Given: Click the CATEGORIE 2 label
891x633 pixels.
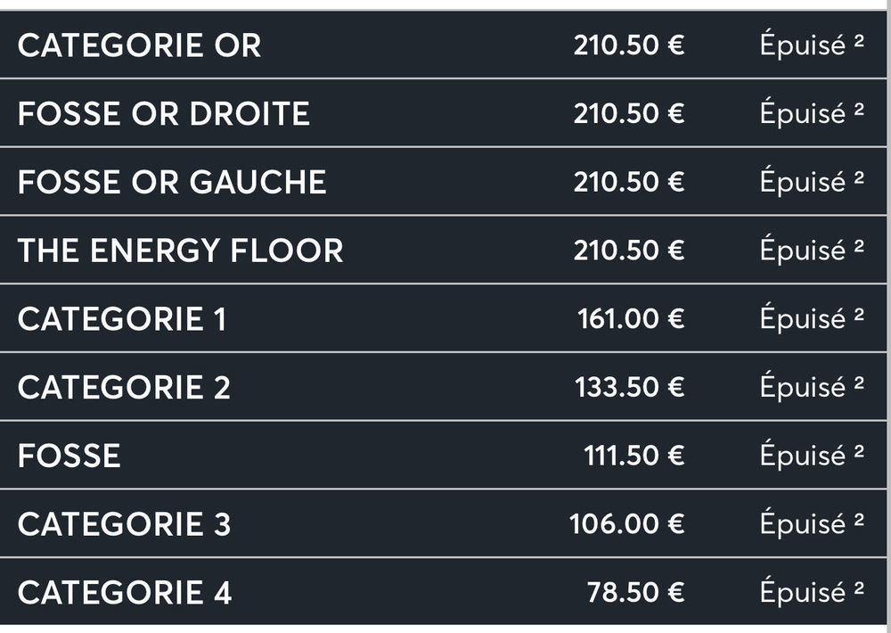Looking at the screenshot, I should coord(124,387).
